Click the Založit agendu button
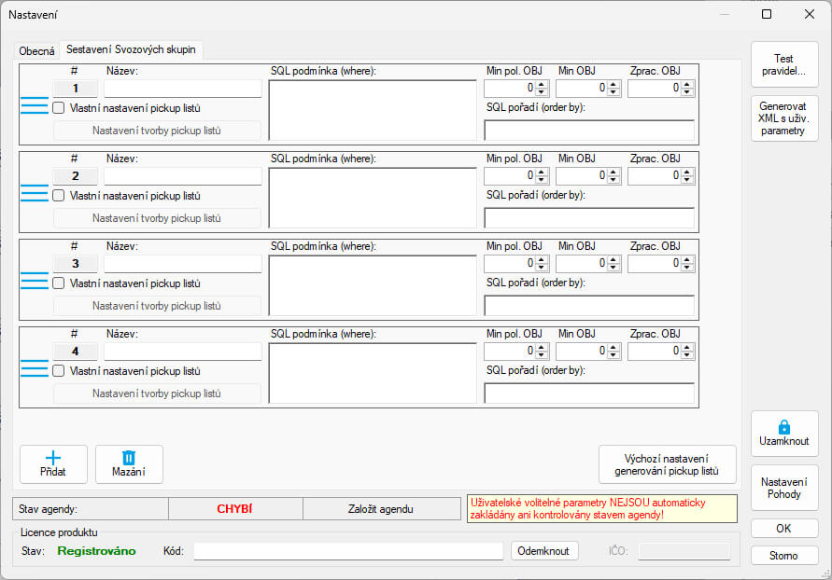832x580 pixels. (x=382, y=509)
